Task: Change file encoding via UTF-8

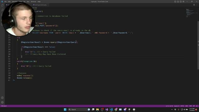Action: (x=182, y=106)
